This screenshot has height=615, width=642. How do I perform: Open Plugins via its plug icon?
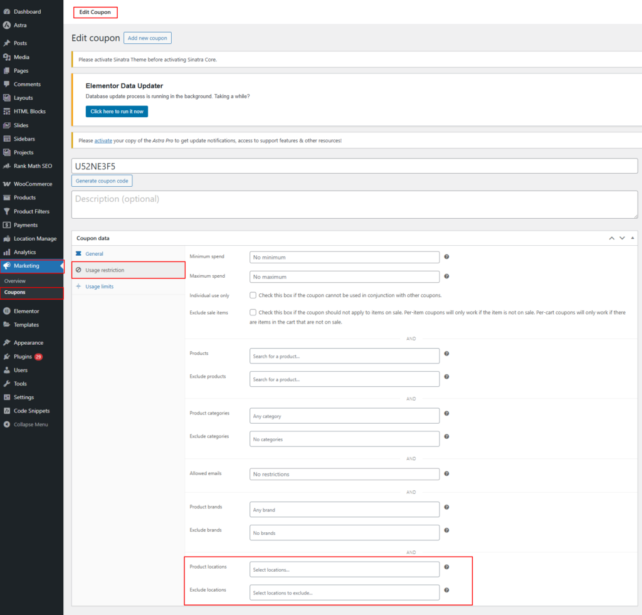coord(7,357)
